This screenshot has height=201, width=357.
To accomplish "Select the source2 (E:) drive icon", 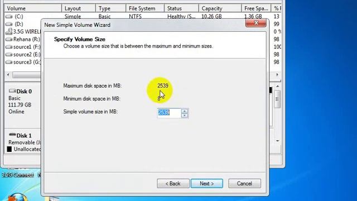I will [x=9, y=55].
